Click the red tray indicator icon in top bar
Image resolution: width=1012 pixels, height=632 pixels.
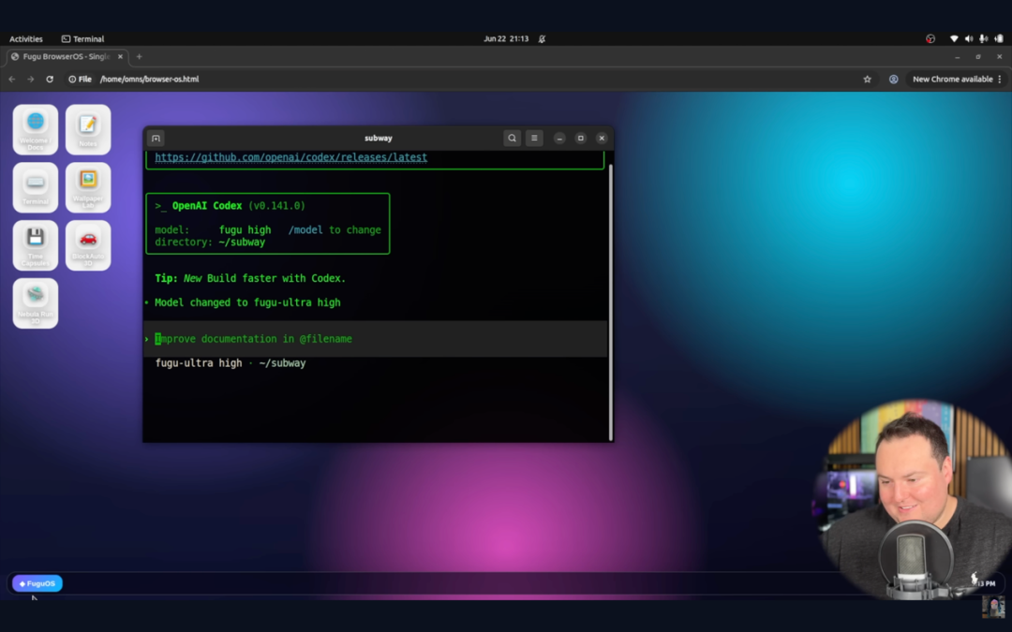pos(930,38)
